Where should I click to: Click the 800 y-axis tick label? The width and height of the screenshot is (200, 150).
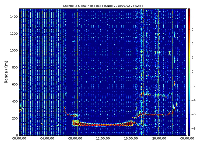(x=15, y=67)
